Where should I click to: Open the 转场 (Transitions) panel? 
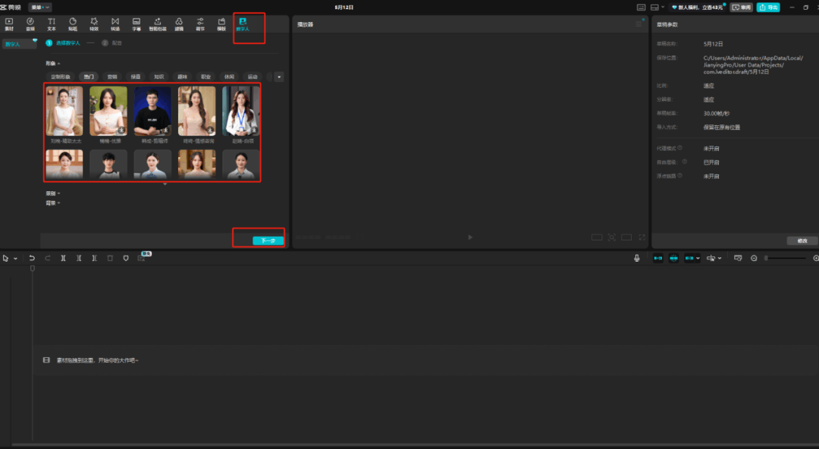(115, 24)
